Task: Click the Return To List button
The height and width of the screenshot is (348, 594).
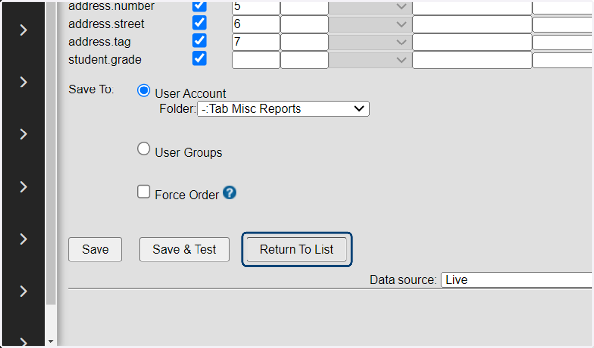Action: [x=297, y=249]
